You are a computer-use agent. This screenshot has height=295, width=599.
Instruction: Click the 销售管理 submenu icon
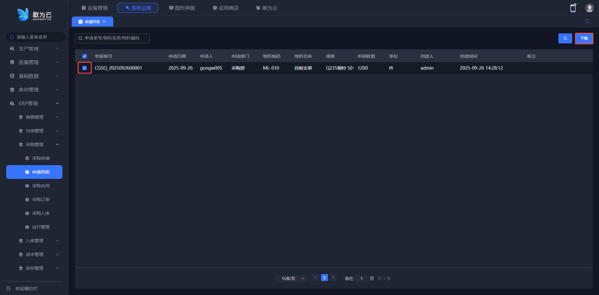pyautogui.click(x=21, y=117)
